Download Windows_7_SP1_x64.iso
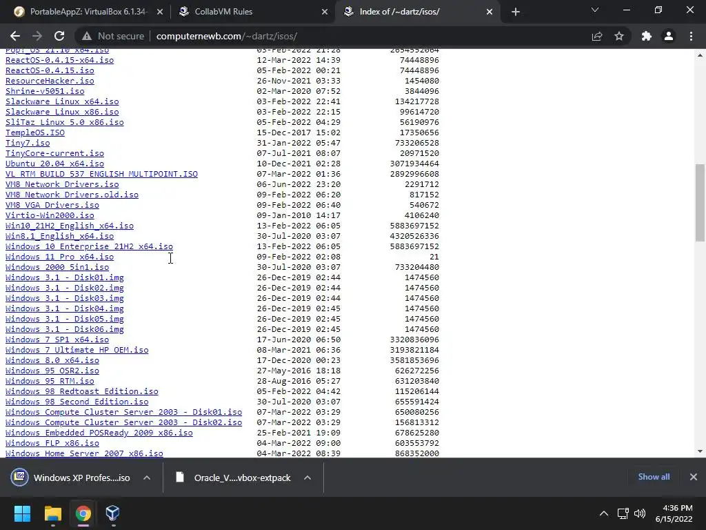This screenshot has height=530, width=706. point(57,340)
